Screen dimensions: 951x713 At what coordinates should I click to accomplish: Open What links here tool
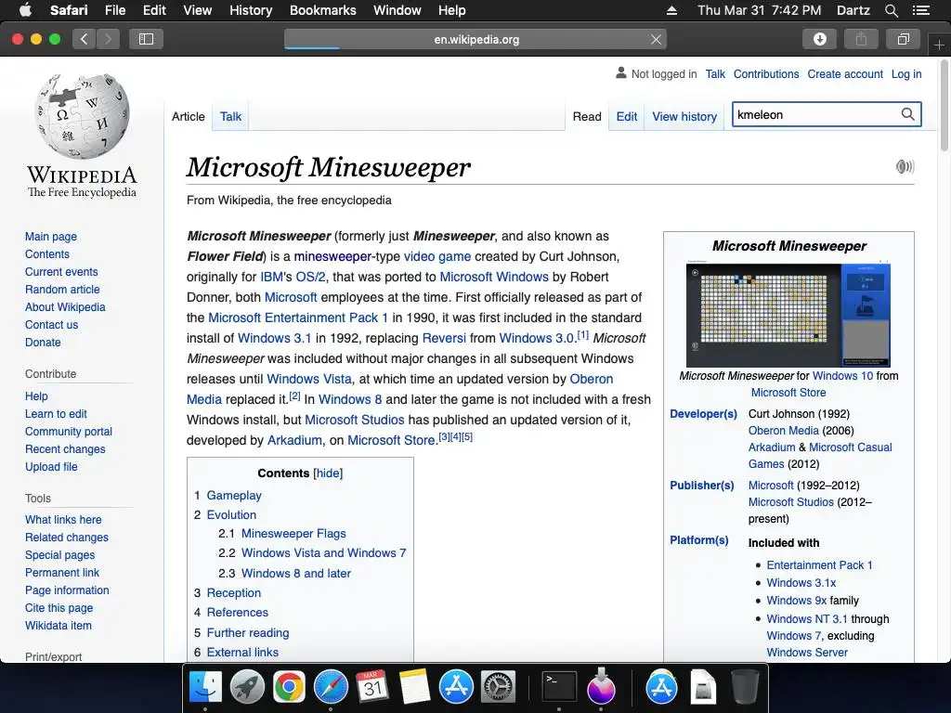pyautogui.click(x=63, y=520)
